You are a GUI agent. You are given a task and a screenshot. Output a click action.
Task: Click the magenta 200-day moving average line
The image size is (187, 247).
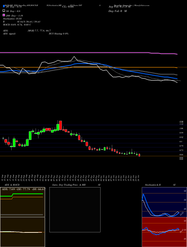(89, 52)
